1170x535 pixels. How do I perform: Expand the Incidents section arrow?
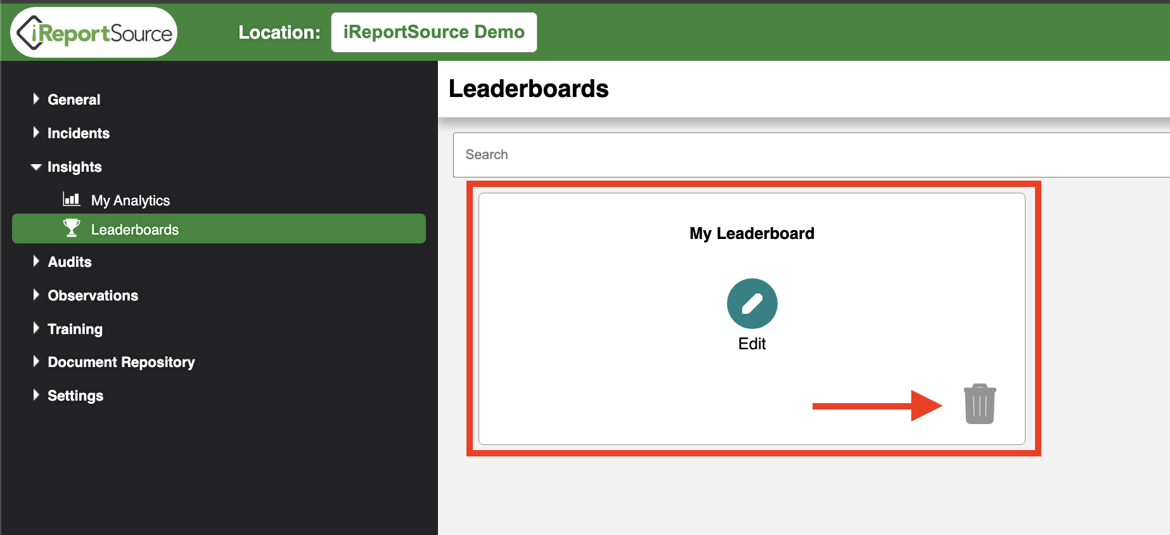(x=36, y=132)
